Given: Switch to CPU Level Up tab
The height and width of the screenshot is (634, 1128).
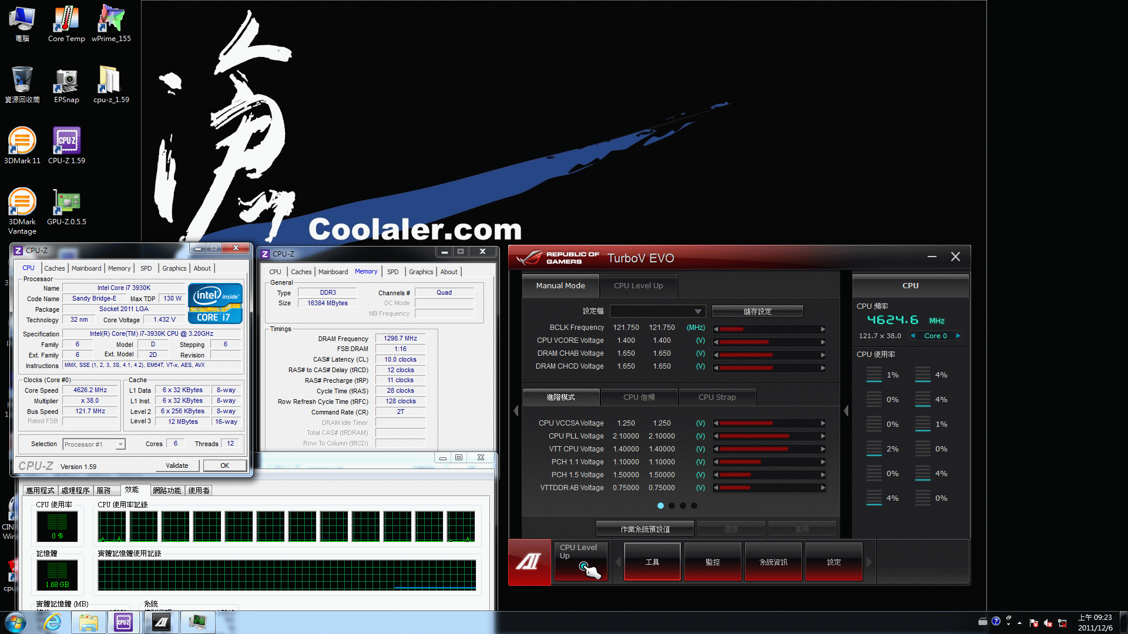Looking at the screenshot, I should 638,286.
